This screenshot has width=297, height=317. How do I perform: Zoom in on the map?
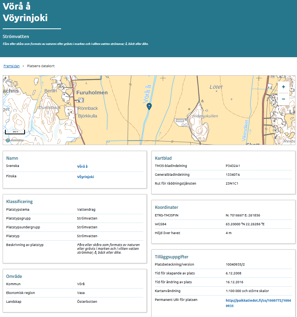[283, 87]
